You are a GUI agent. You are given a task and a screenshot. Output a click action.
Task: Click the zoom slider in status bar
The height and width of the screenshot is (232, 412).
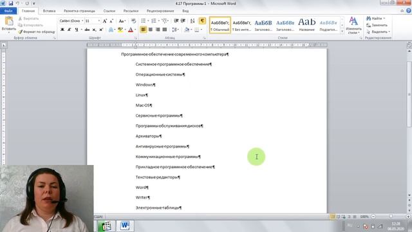point(391,217)
